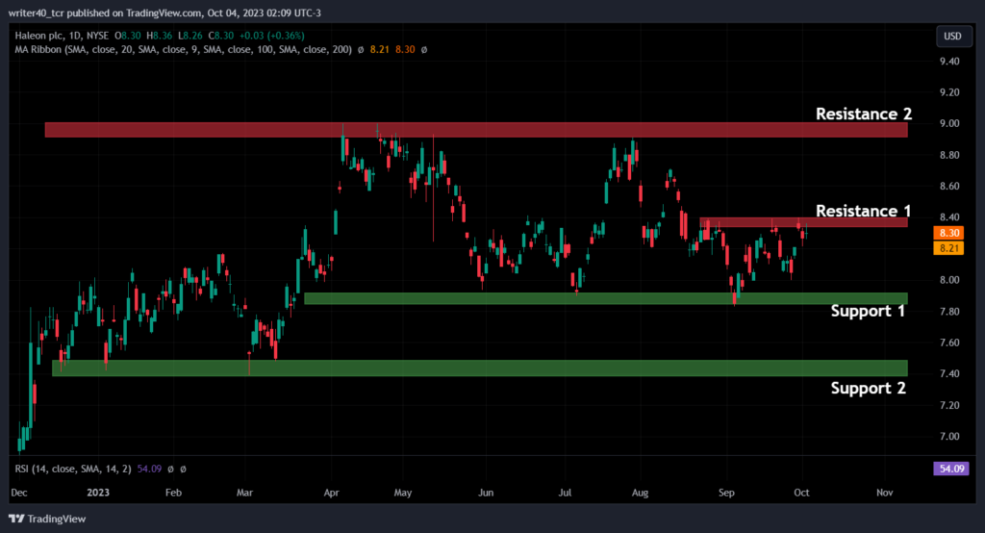This screenshot has height=533, width=985.
Task: Click the 9.00 price axis label
Action: pos(949,123)
